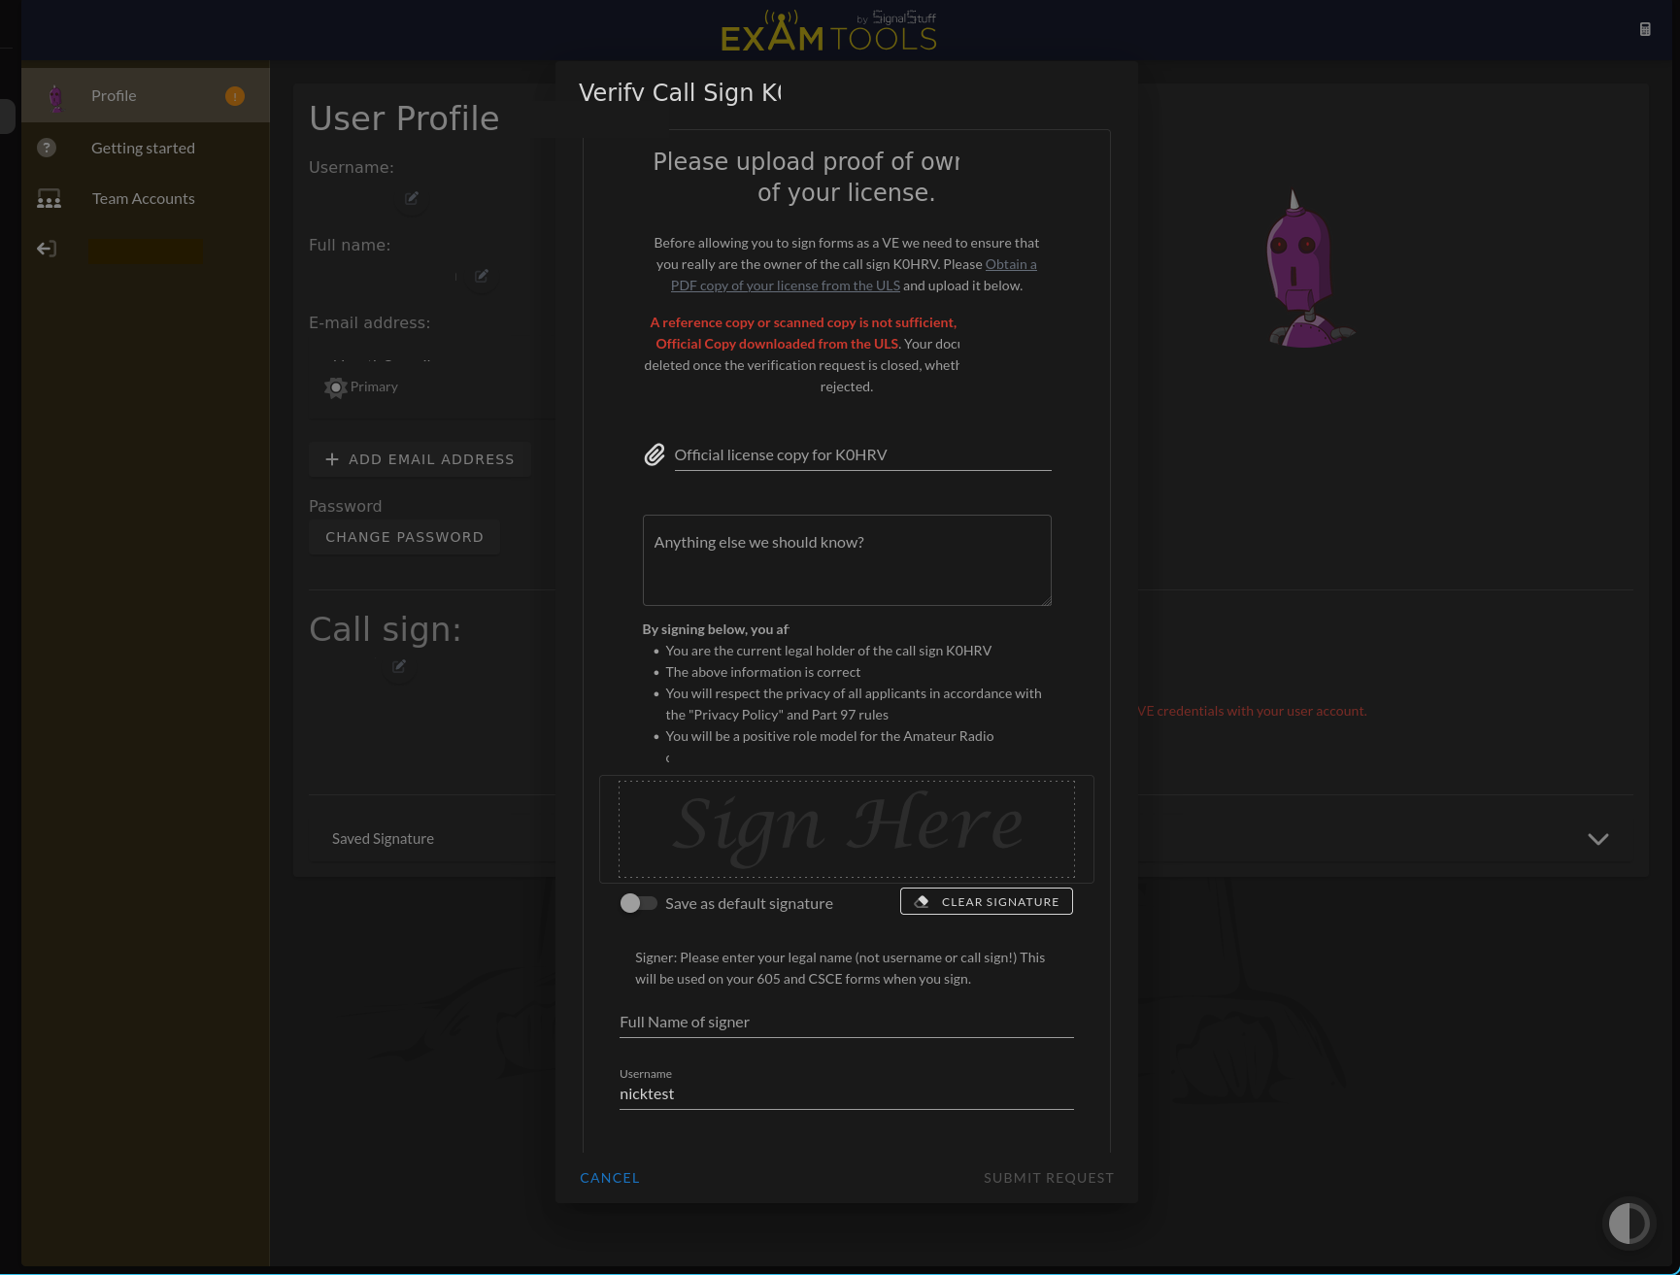This screenshot has height=1275, width=1680.
Task: Edit the Full name with pencil icon
Action: (482, 276)
